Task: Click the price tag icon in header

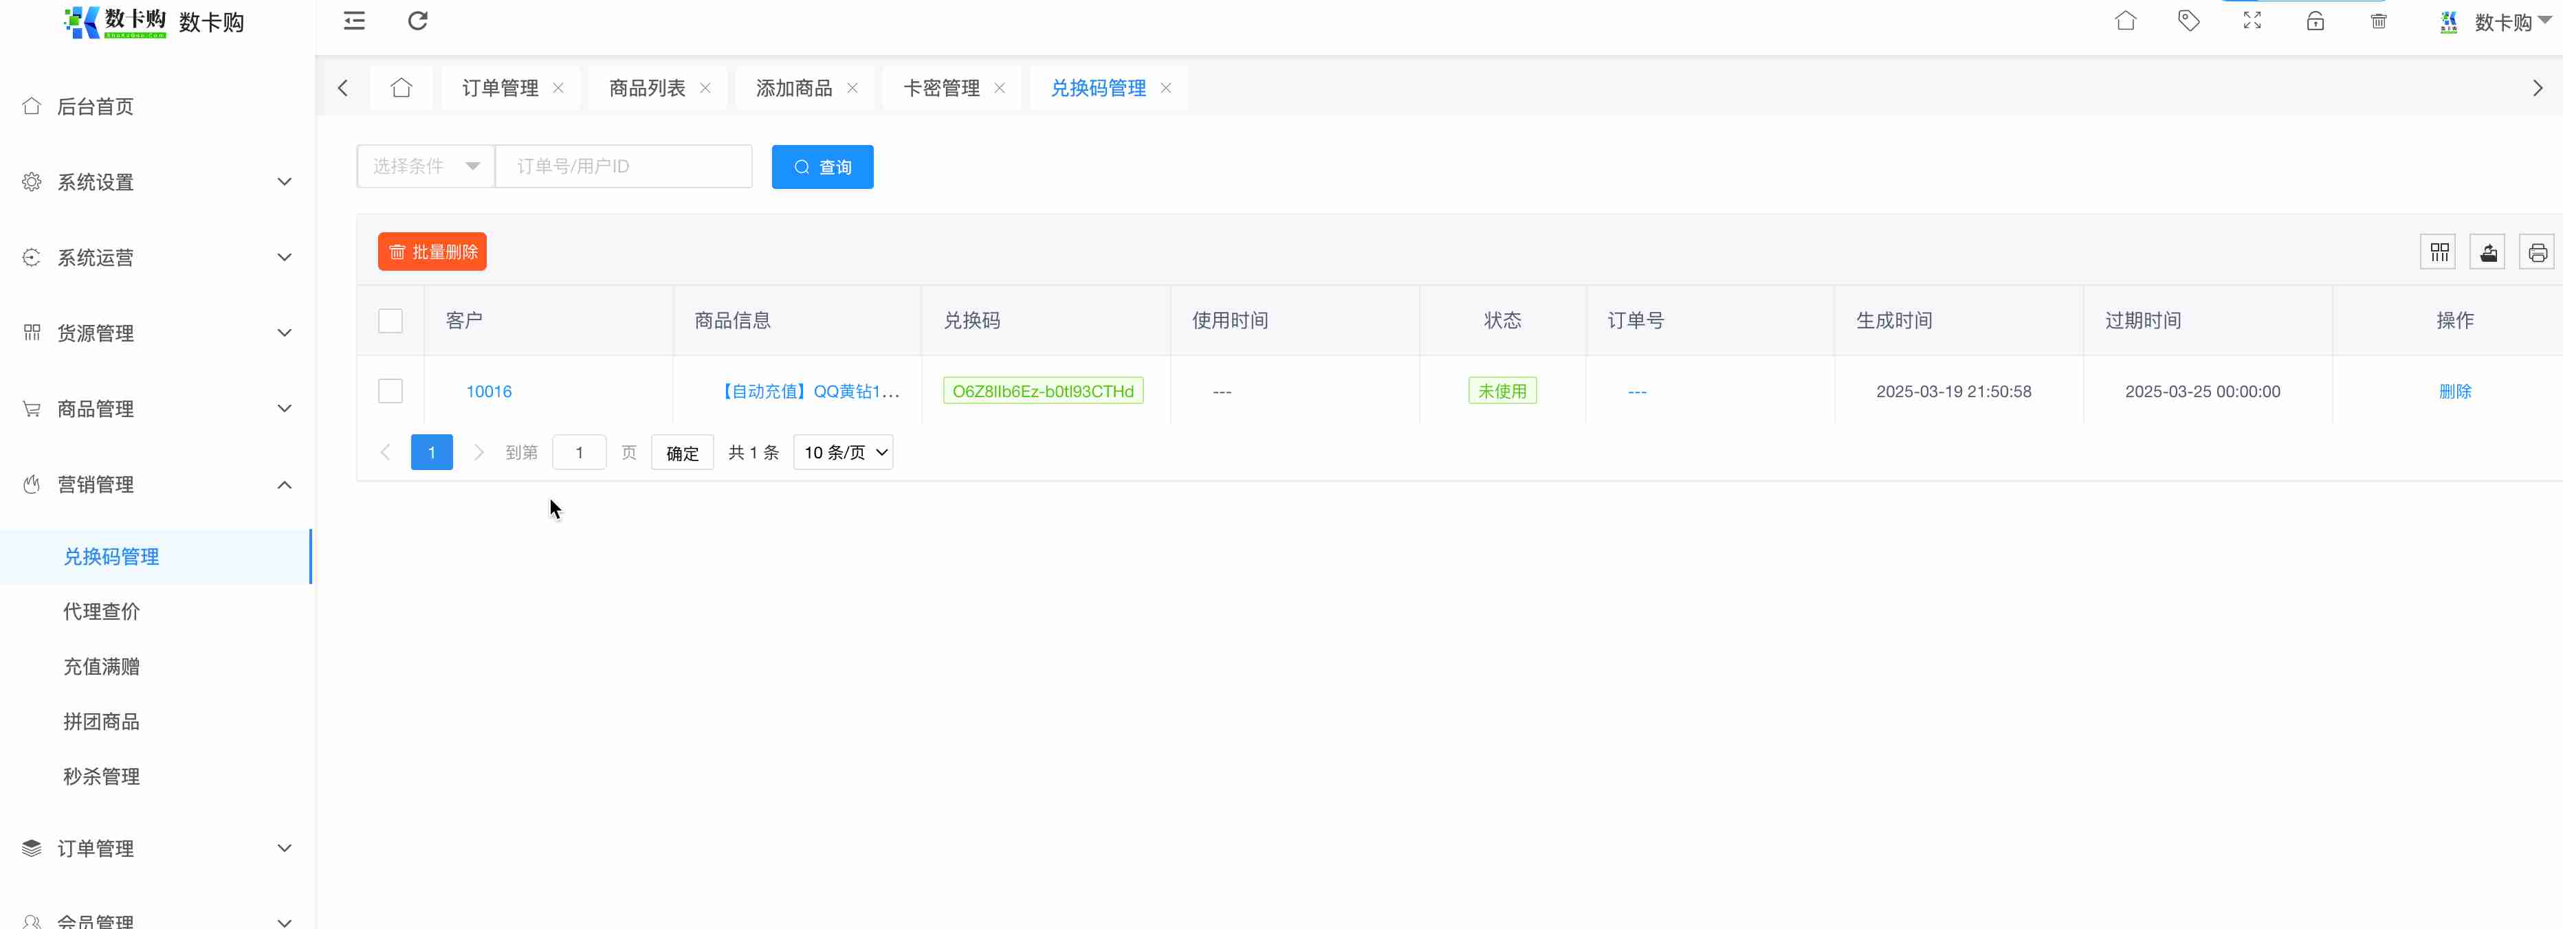Action: [2188, 21]
